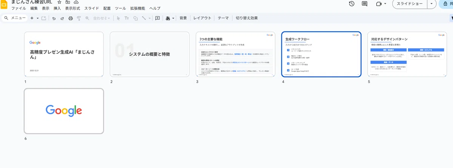The image size is (453, 168).
Task: Select slide 6 Google logo thumbnail
Action: [x=64, y=111]
